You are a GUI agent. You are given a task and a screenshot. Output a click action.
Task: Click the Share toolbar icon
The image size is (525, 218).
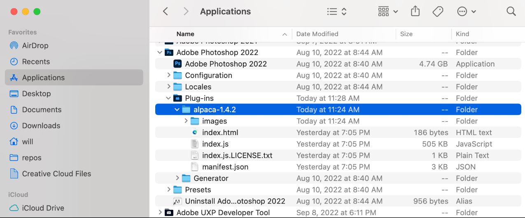click(415, 11)
